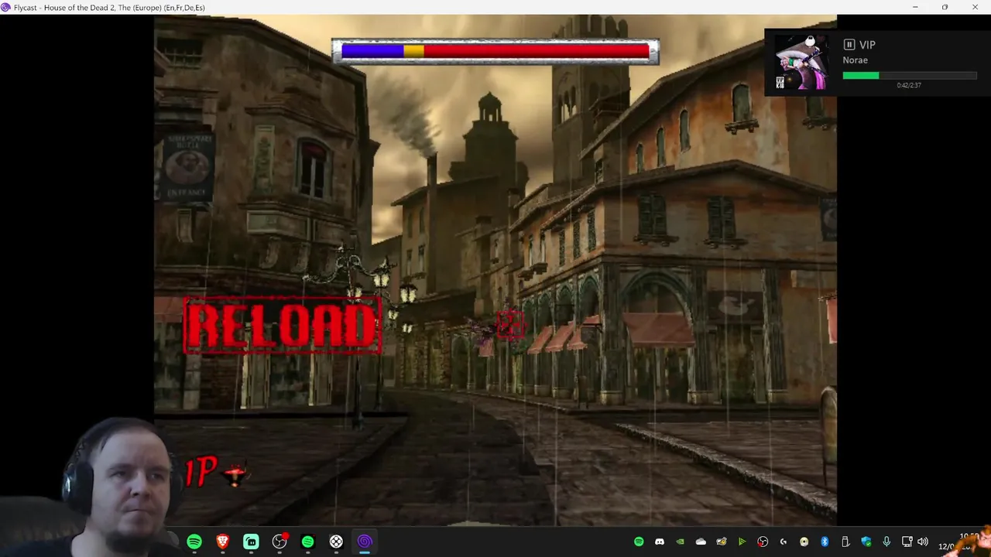Click the artist name Norae

pos(856,60)
